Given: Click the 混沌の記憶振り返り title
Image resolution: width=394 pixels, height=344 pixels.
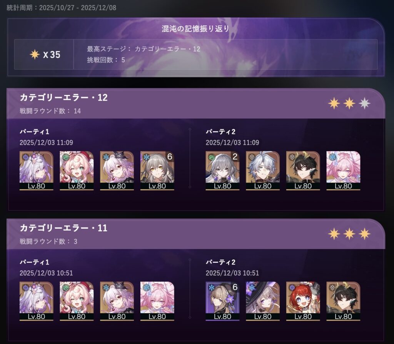Looking at the screenshot, I should tap(195, 28).
